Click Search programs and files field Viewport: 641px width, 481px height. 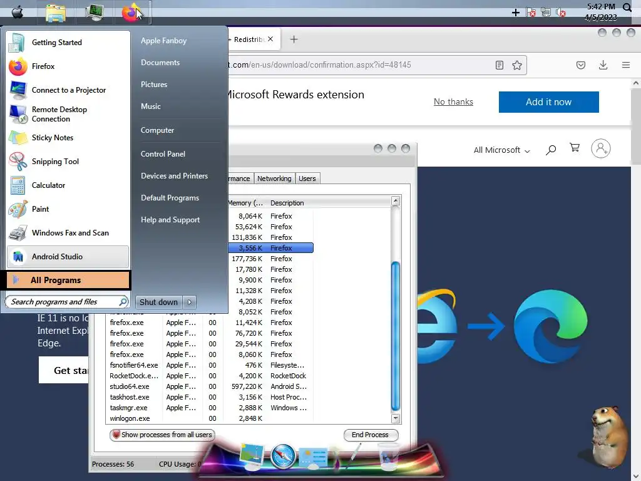pyautogui.click(x=67, y=302)
